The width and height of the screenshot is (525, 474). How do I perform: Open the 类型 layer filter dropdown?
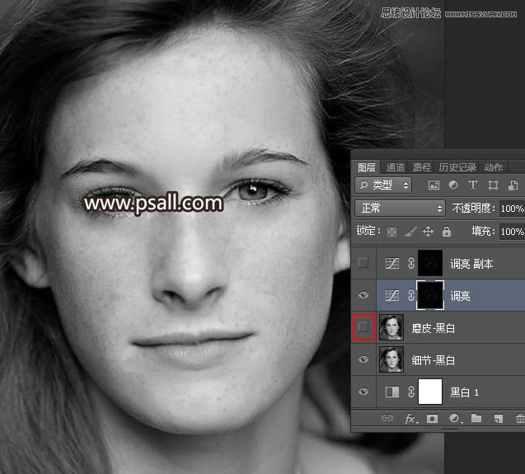(383, 185)
